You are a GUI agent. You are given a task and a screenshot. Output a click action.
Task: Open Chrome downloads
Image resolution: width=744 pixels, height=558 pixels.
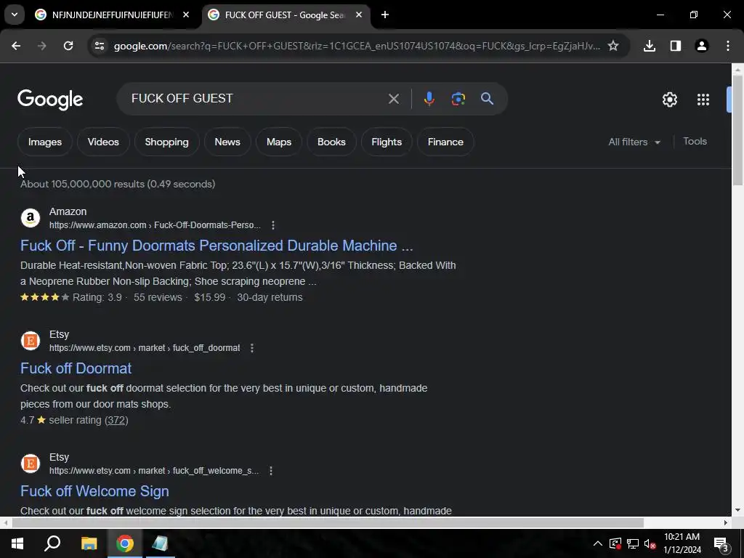point(650,46)
